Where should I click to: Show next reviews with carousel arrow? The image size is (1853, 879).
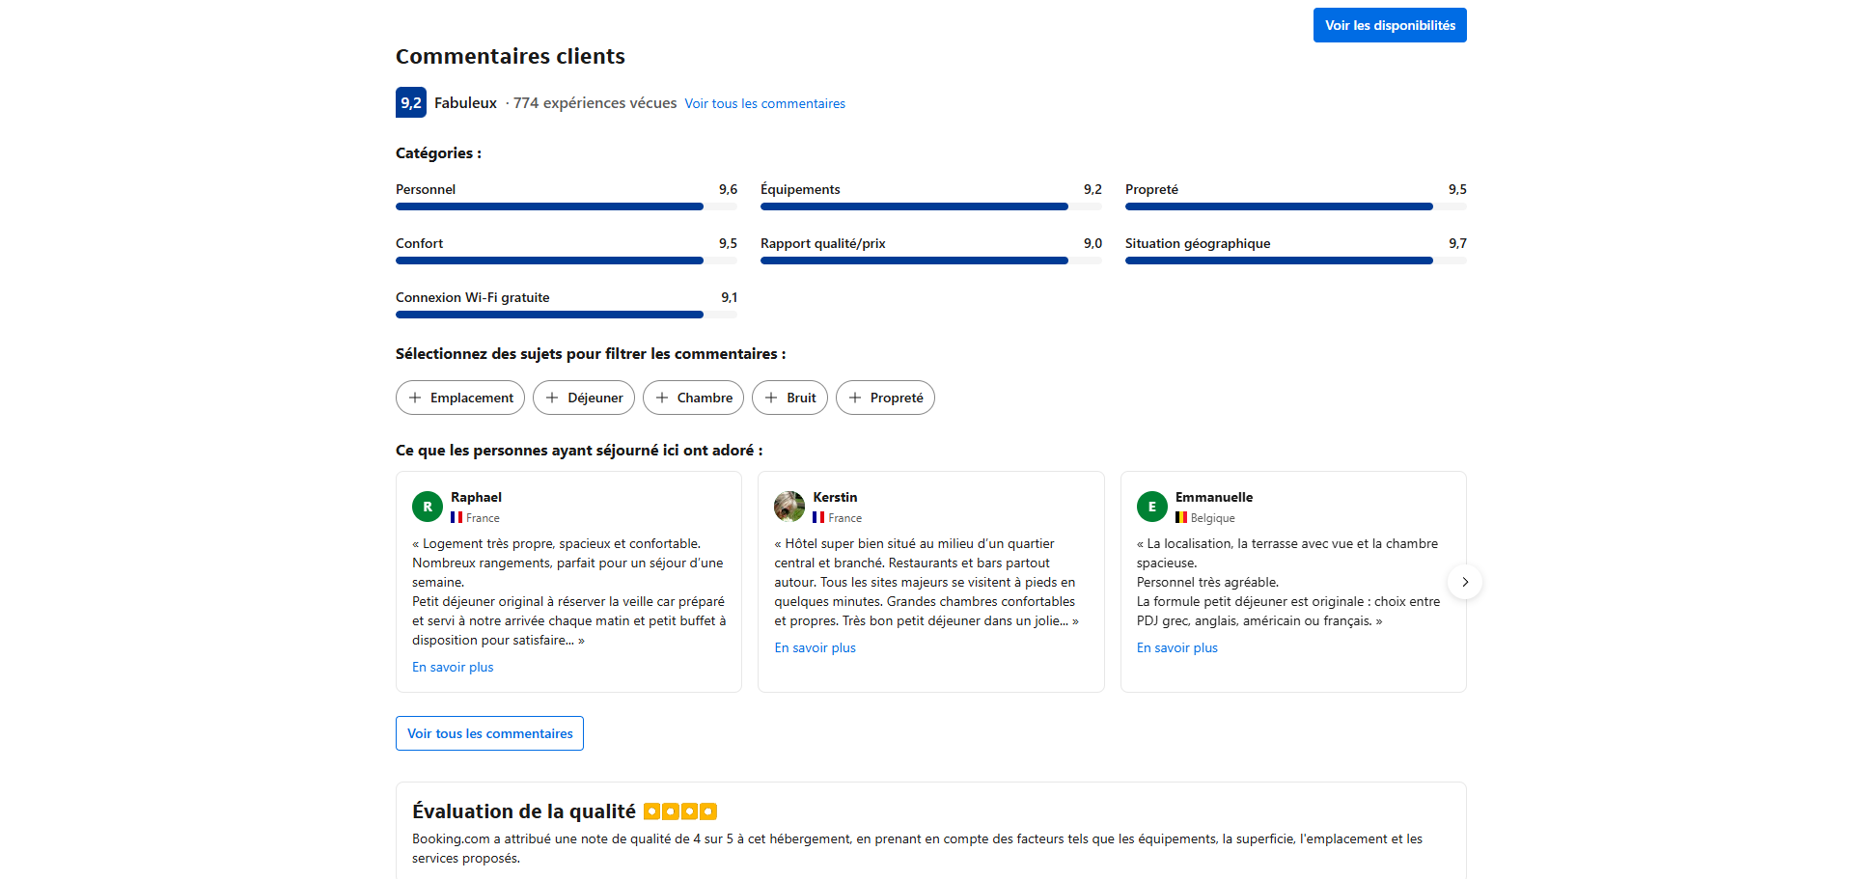1464,582
